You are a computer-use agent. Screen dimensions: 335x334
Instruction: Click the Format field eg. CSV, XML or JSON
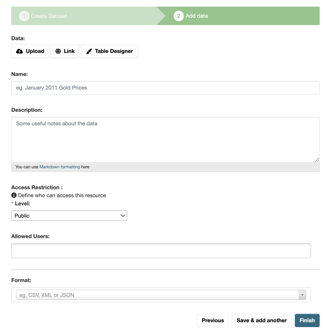[158, 295]
